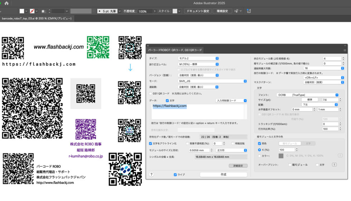Screen dimensions: 351x201
Task: Enable the 背景不透明度 (%) checkbox
Action: [187, 143]
